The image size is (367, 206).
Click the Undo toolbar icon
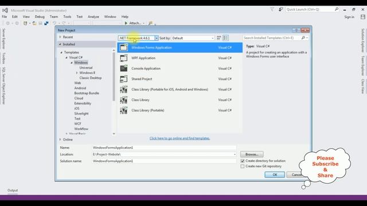(x=54, y=23)
